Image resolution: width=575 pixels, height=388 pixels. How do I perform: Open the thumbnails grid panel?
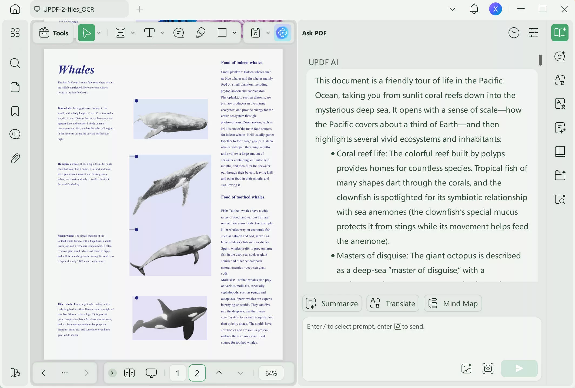pyautogui.click(x=15, y=33)
